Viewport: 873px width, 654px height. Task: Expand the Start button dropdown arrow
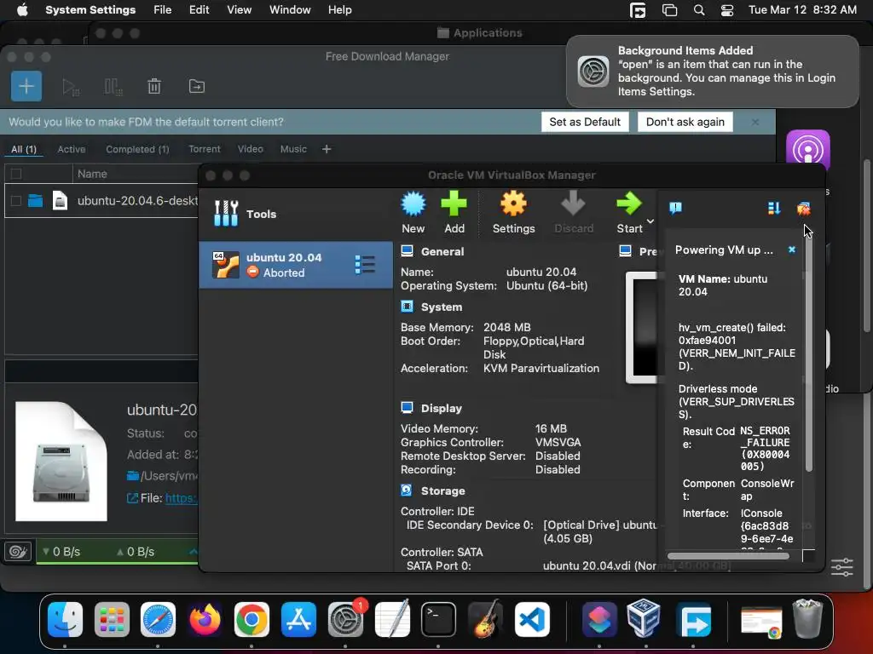pos(650,221)
